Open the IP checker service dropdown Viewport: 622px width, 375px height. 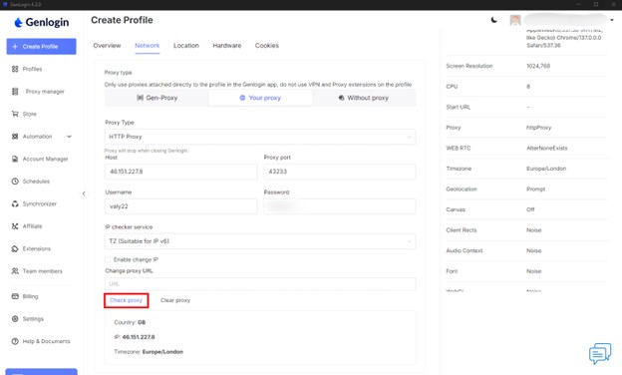(260, 241)
